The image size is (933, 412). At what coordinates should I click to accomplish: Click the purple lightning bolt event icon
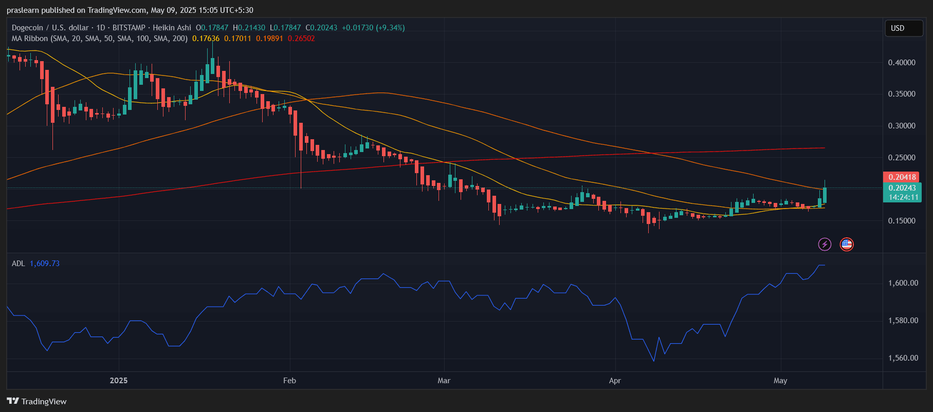pos(825,244)
